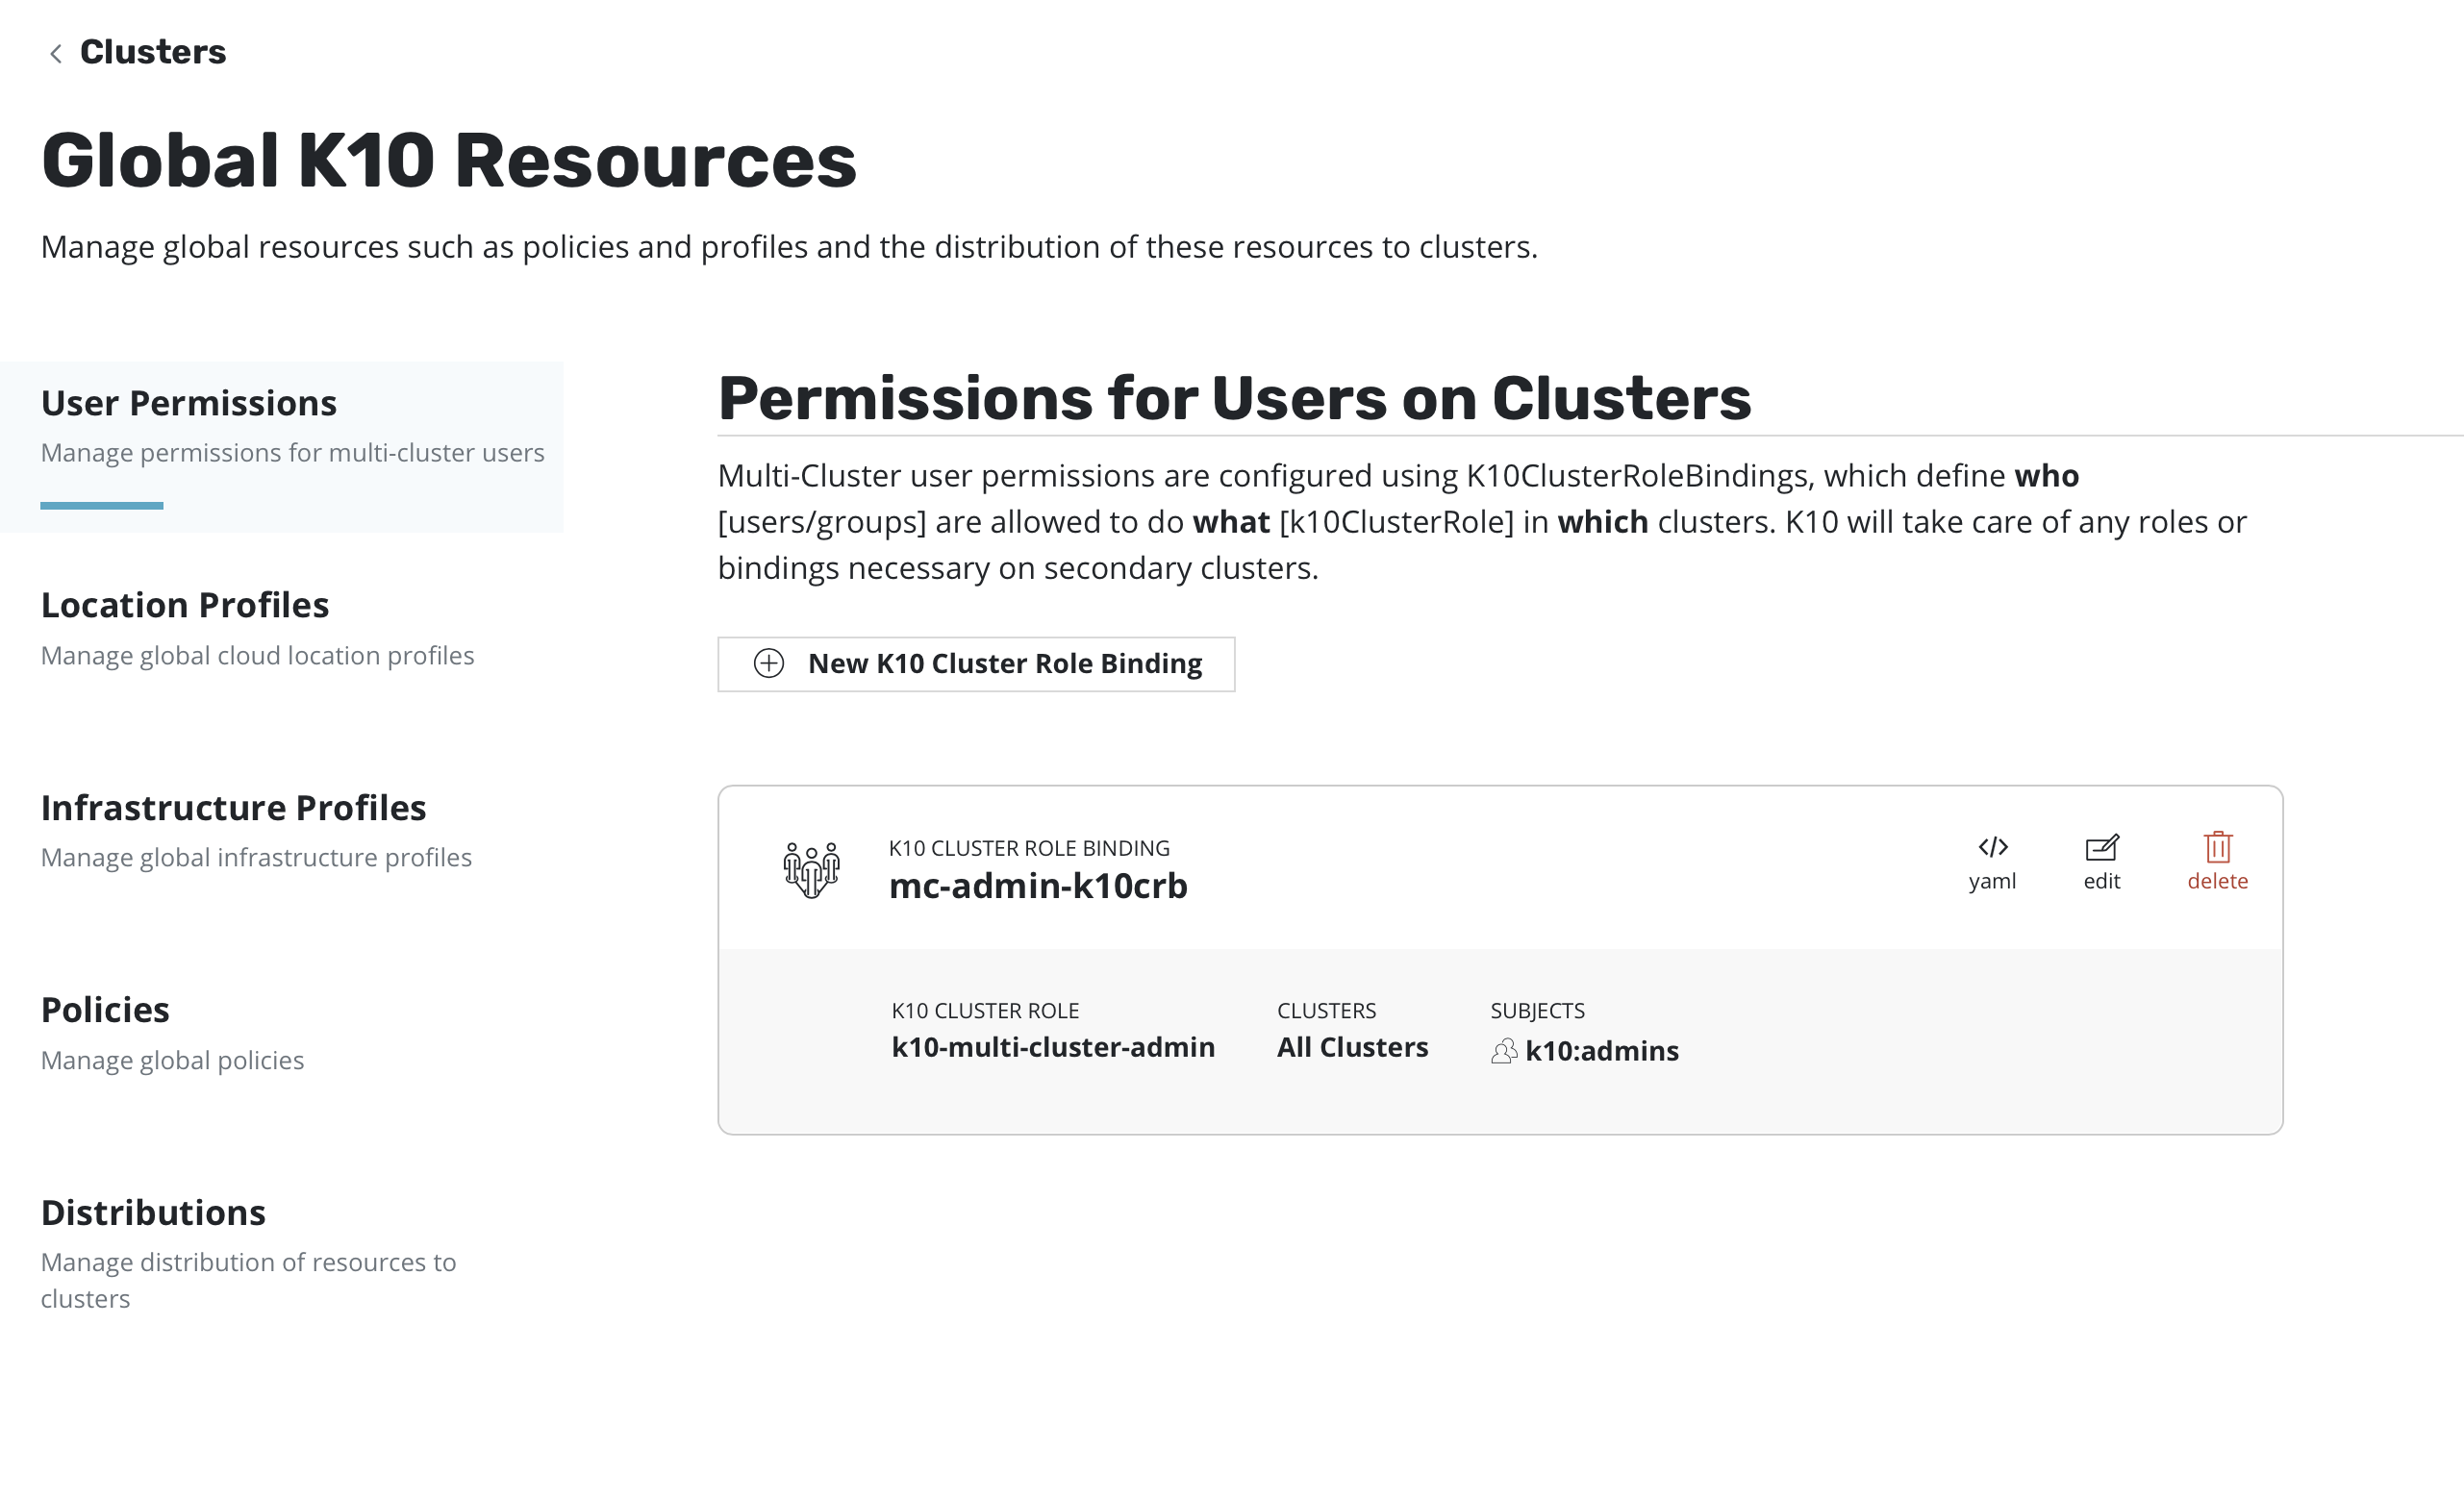
Task: Click the k10-multi-cluster-admin role value
Action: coord(1053,1047)
